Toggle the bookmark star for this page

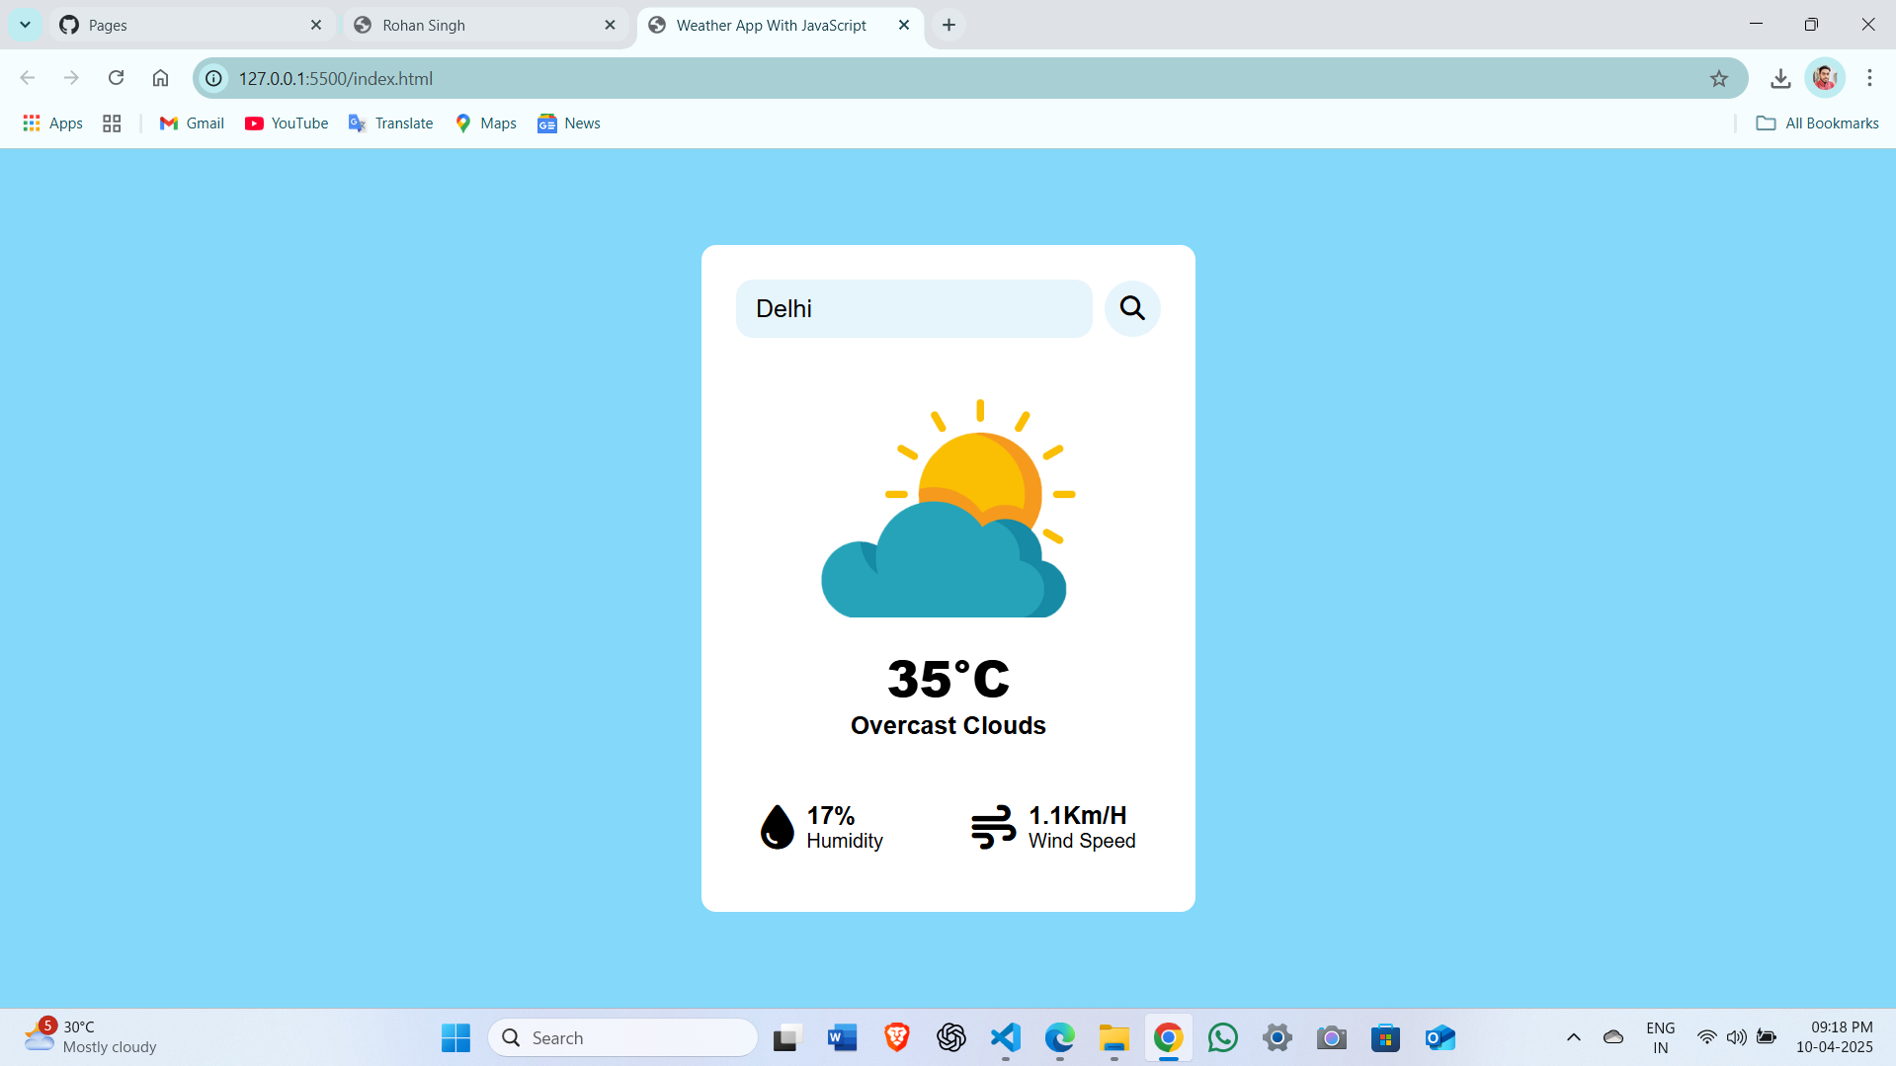coord(1719,78)
